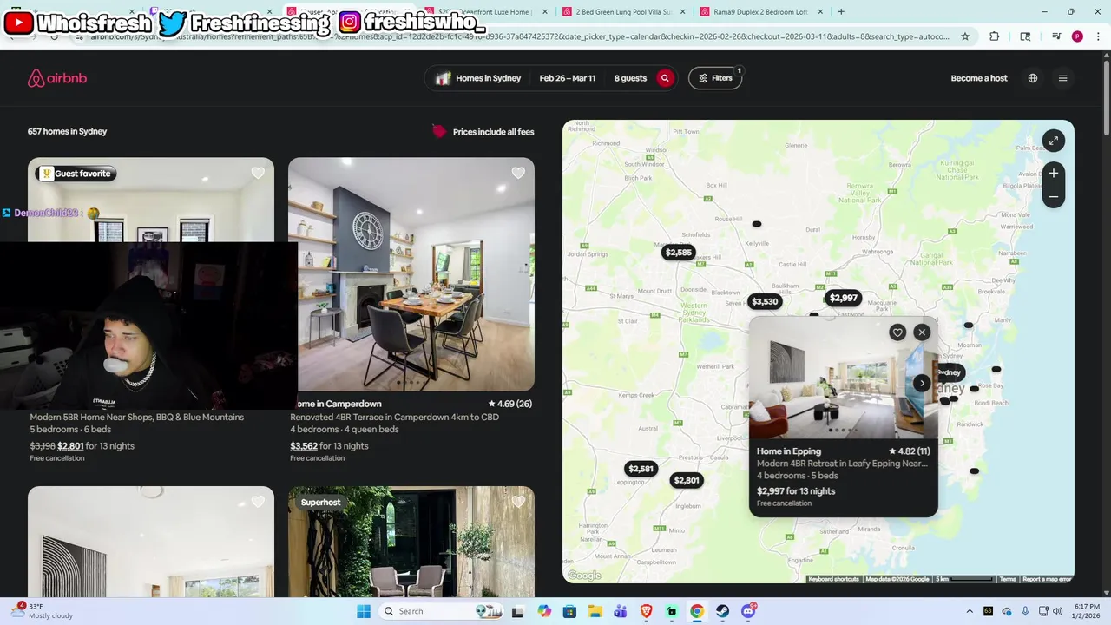Screen dimensions: 1111x625
Task: Click the red search magnifier button
Action: click(665, 78)
